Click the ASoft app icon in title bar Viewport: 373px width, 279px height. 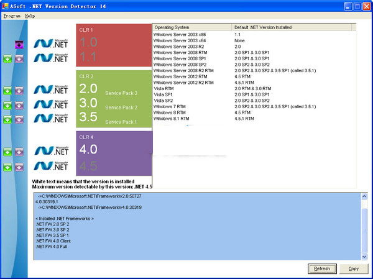[5, 6]
